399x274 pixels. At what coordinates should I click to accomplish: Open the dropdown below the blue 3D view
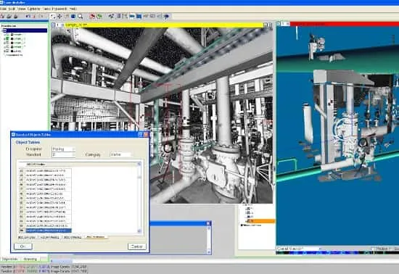298,249
